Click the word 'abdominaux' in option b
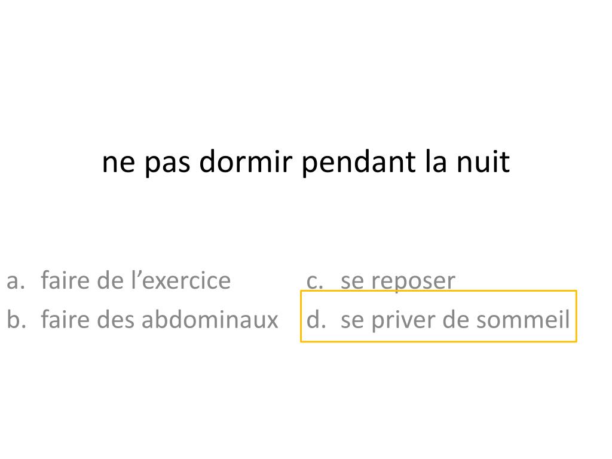Screen dimensions: 612x459 coord(210,319)
